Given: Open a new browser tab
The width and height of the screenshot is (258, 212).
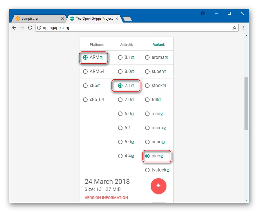Looking at the screenshot, I should pos(127,19).
